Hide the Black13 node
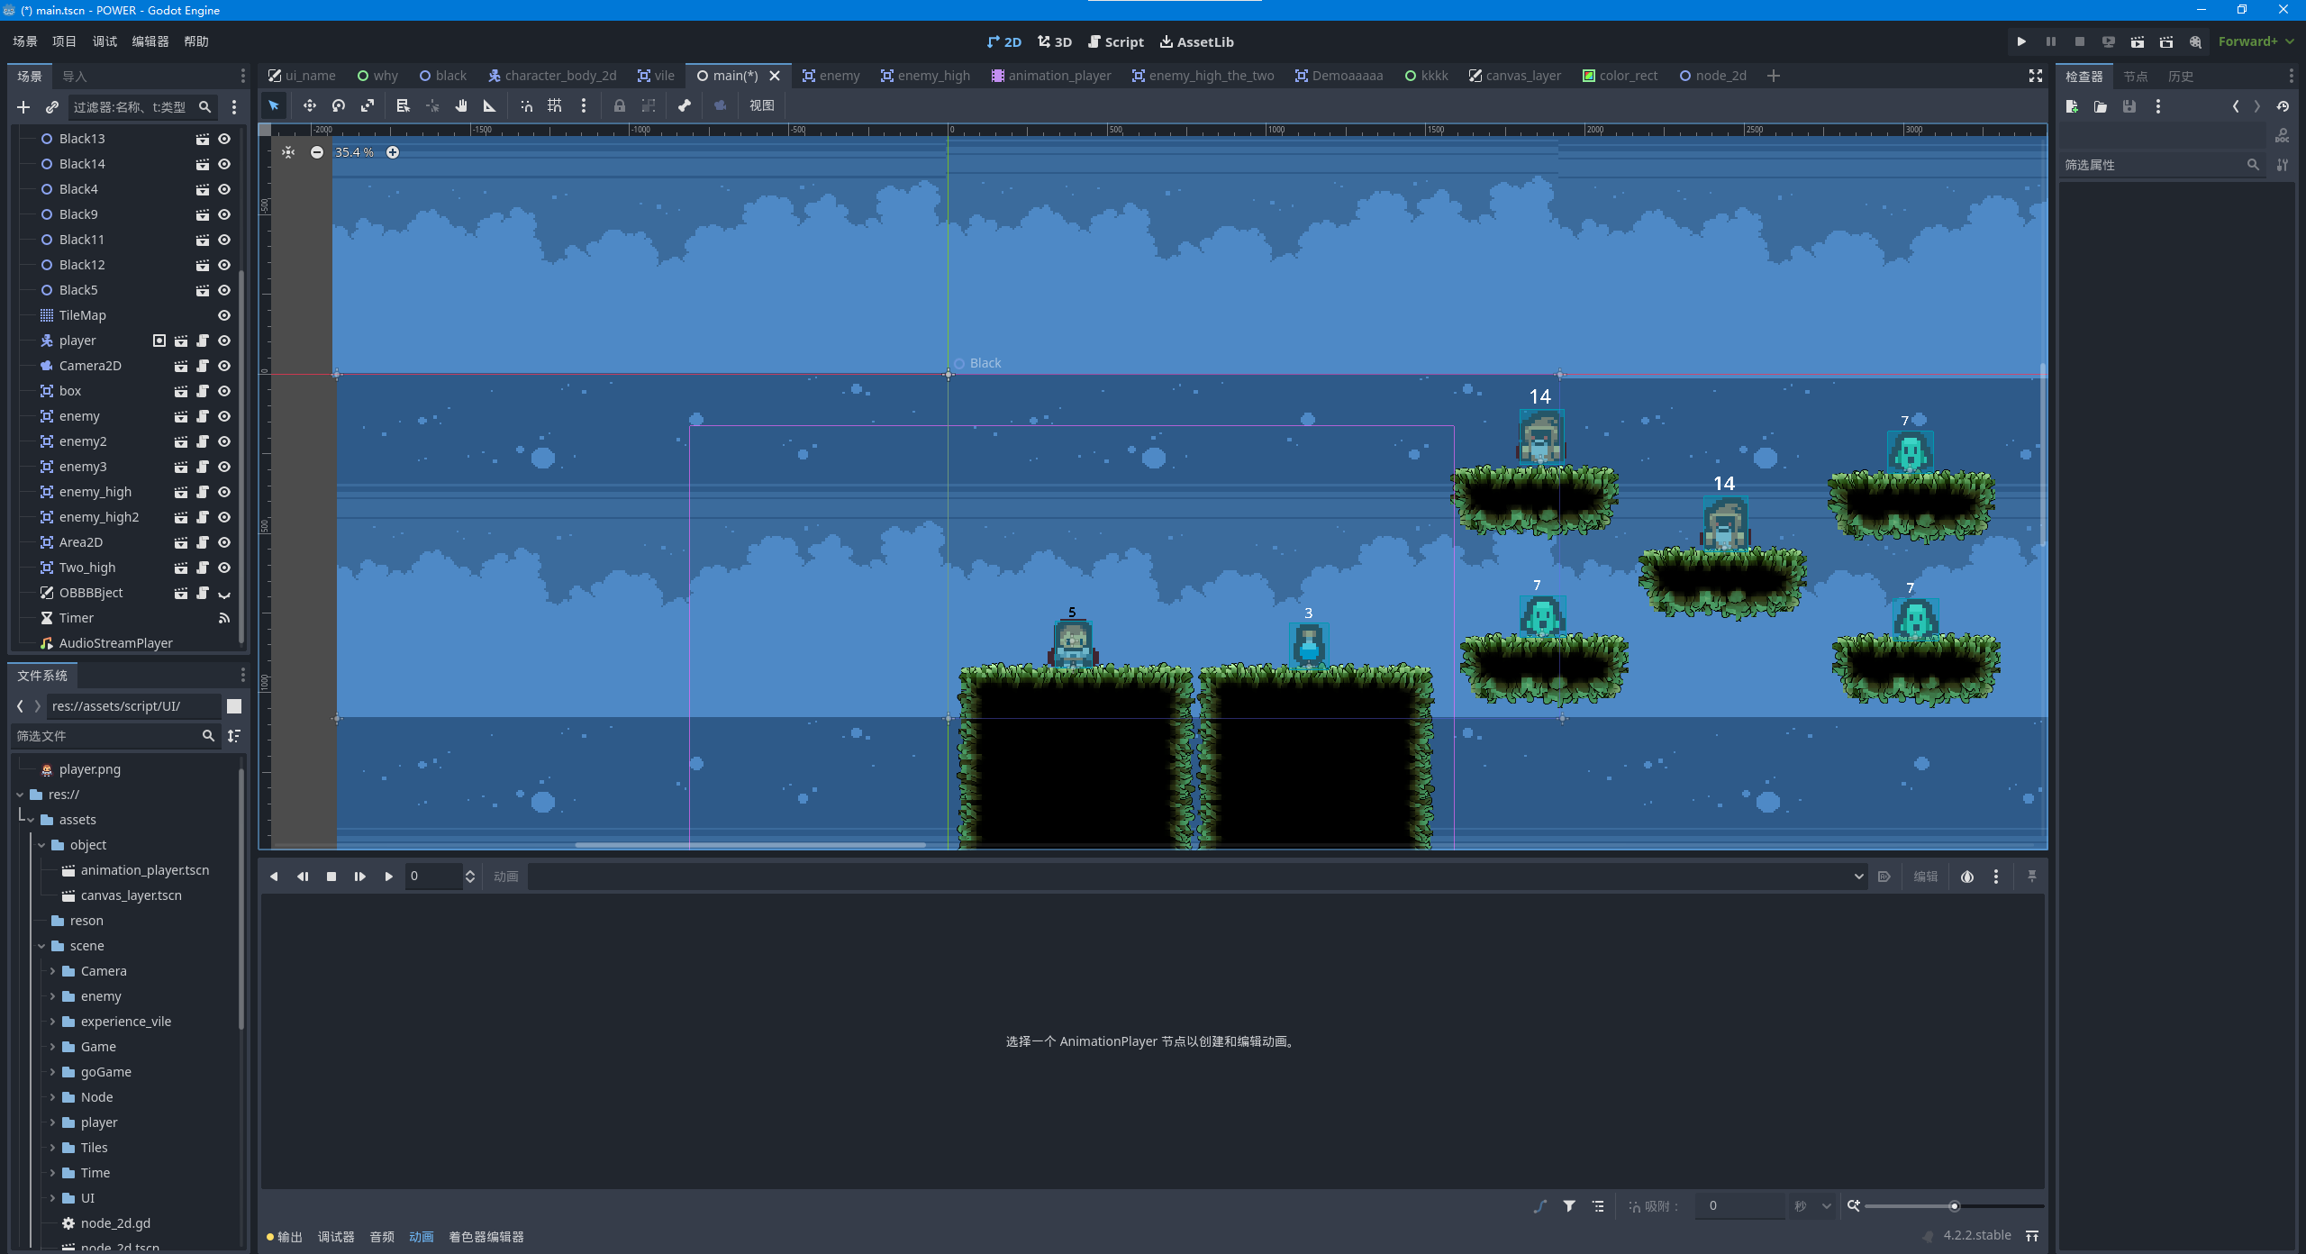This screenshot has height=1254, width=2306. tap(224, 139)
